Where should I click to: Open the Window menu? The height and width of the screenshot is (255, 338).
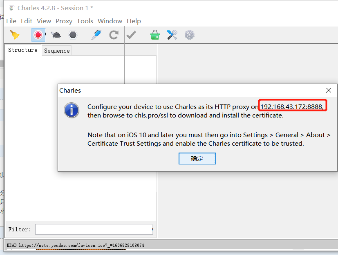click(110, 21)
